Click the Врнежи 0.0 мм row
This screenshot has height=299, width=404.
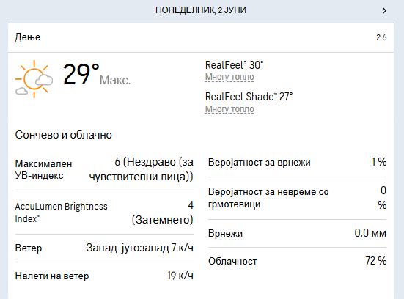point(298,233)
